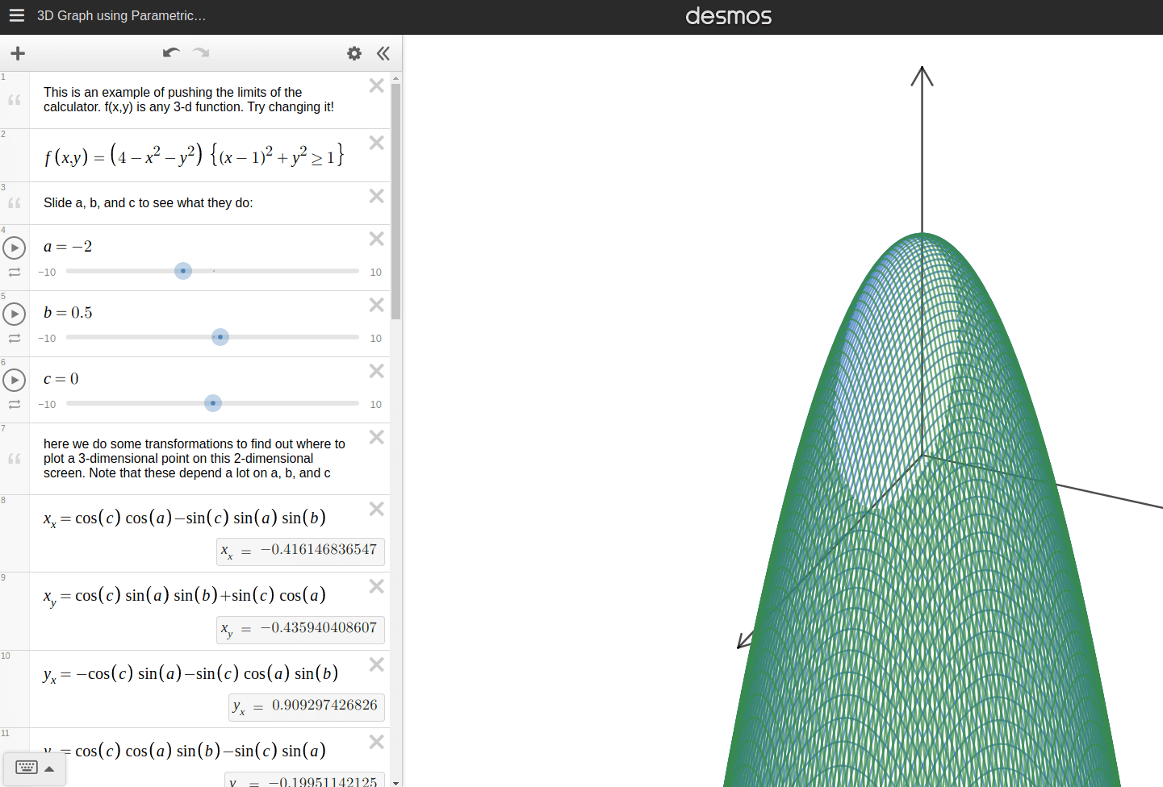Image resolution: width=1163 pixels, height=787 pixels.
Task: Click the expression list scrollbar thumb
Action: pyautogui.click(x=396, y=202)
